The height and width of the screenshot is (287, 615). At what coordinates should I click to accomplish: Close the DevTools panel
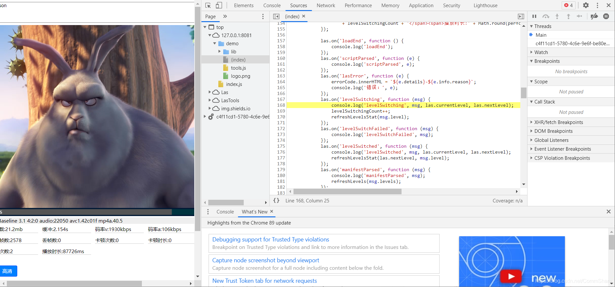tap(608, 5)
